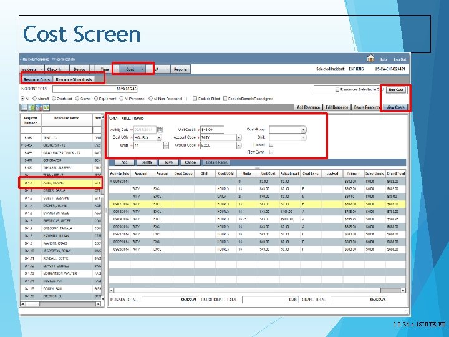449x337 pixels.
Task: Open the Cost menu dropdown arrow
Action: coord(142,69)
